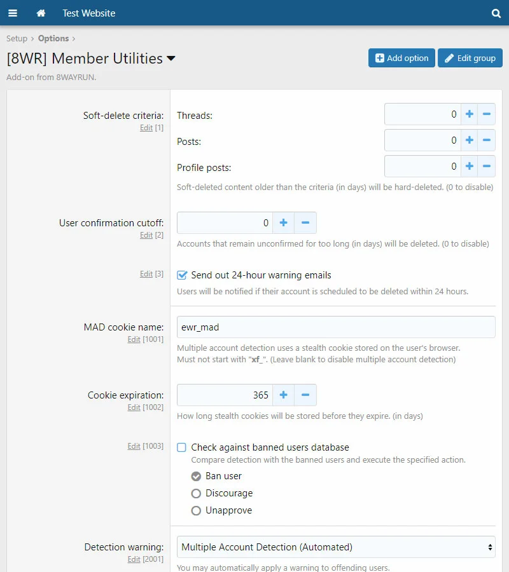Decrease Posts value with minus icon

pos(487,140)
